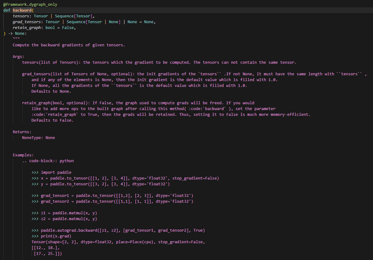The image size is (373, 260).
Task: Click the '.. code-block:: python' directive
Action: tap(48, 161)
